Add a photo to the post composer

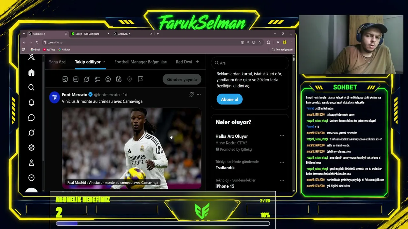tap(65, 79)
